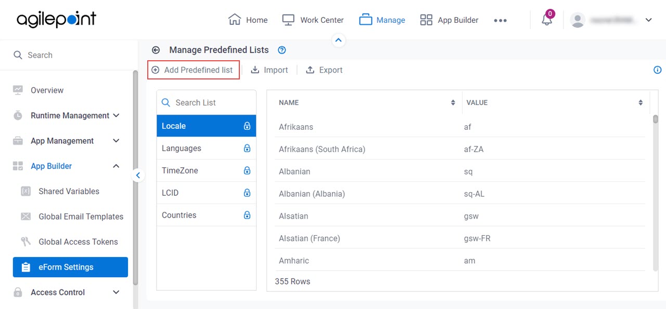
Task: Select the Amharic row name
Action: tap(294, 261)
